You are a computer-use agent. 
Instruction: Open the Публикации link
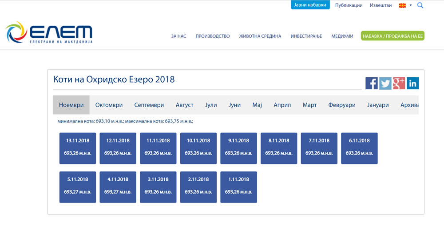point(349,5)
